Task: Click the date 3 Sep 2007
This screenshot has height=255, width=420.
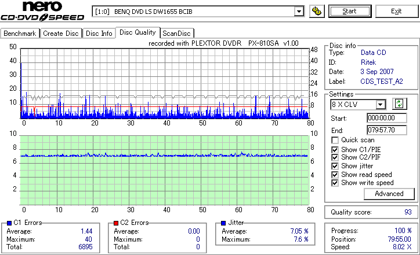Action: [377, 72]
